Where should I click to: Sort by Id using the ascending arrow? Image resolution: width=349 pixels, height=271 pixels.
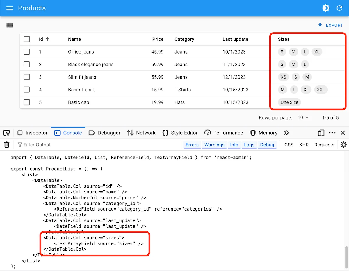pyautogui.click(x=47, y=38)
